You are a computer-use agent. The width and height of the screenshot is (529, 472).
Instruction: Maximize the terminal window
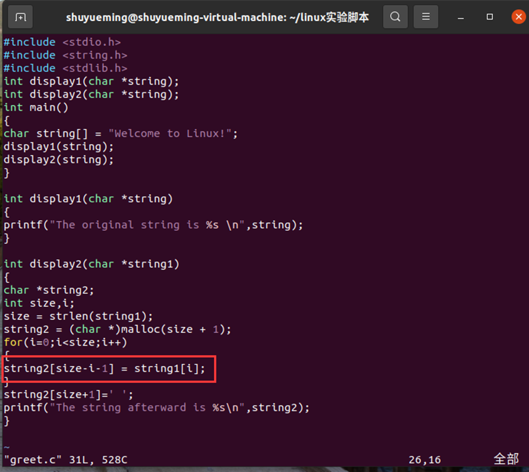click(x=490, y=16)
